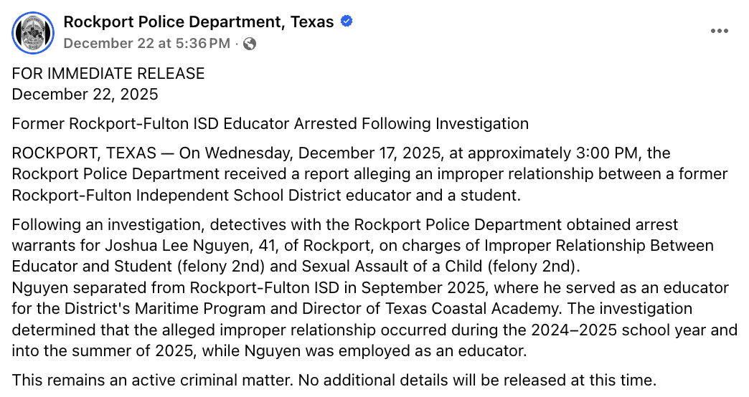This screenshot has height=397, width=749.
Task: Click the Rockport Police Department, Texas page name
Action: [199, 22]
